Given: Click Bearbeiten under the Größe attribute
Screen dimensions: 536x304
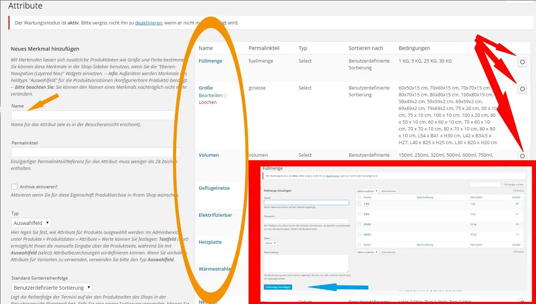Looking at the screenshot, I should (212, 95).
